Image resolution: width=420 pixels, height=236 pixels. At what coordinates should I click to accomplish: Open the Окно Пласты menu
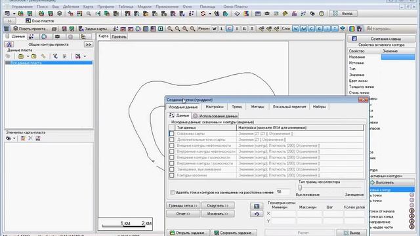point(235,7)
